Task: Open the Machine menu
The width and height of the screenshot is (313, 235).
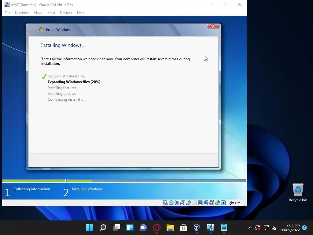Action: (22, 13)
